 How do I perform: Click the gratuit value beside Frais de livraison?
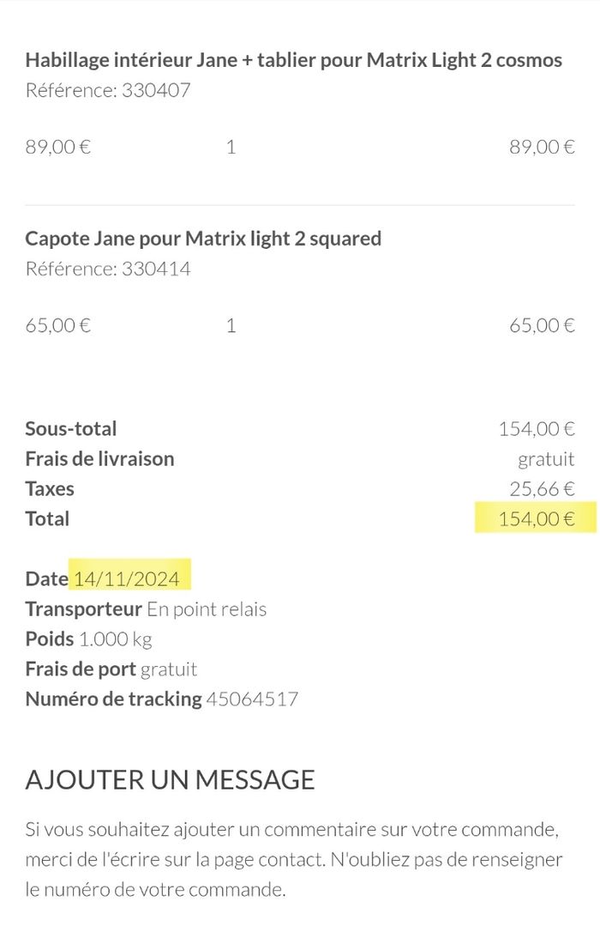click(x=546, y=459)
